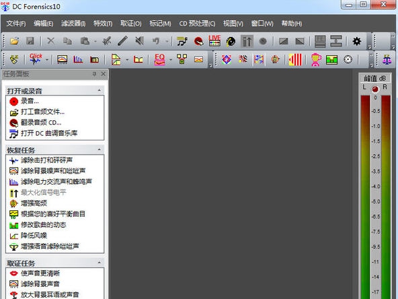
Task: Click the pink blender toolbar icon
Action: pos(315,60)
